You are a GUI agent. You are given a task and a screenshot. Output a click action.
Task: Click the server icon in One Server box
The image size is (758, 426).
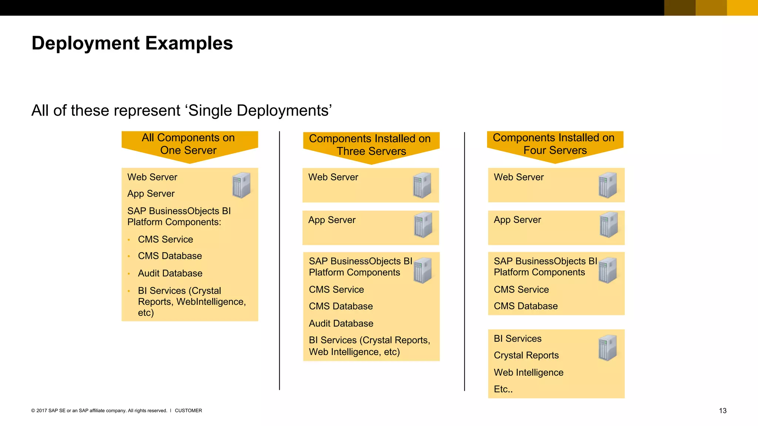click(241, 185)
